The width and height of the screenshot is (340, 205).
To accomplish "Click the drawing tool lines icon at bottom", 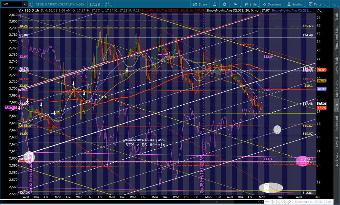I will (x=289, y=202).
